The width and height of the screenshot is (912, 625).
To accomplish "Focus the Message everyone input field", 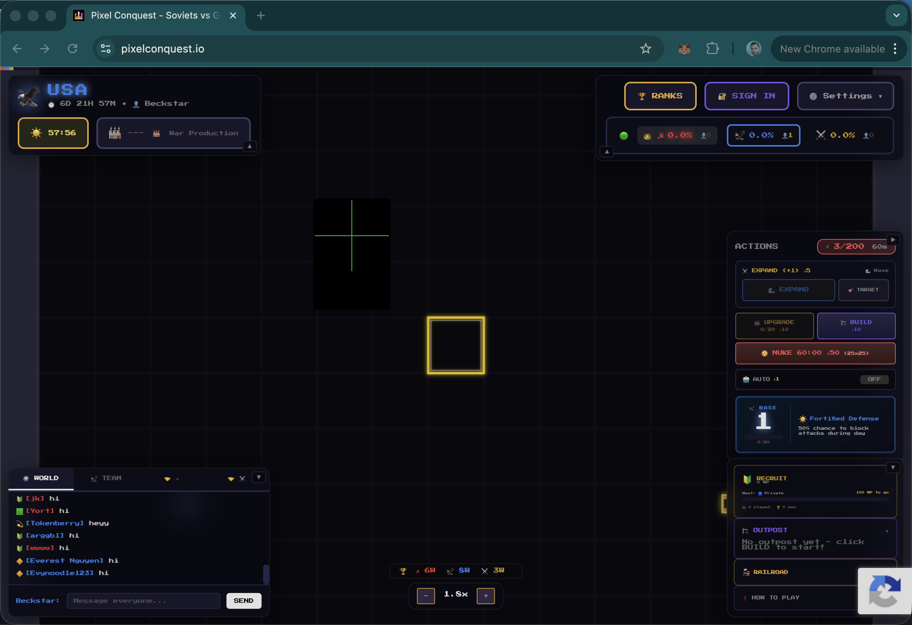I will pos(143,601).
